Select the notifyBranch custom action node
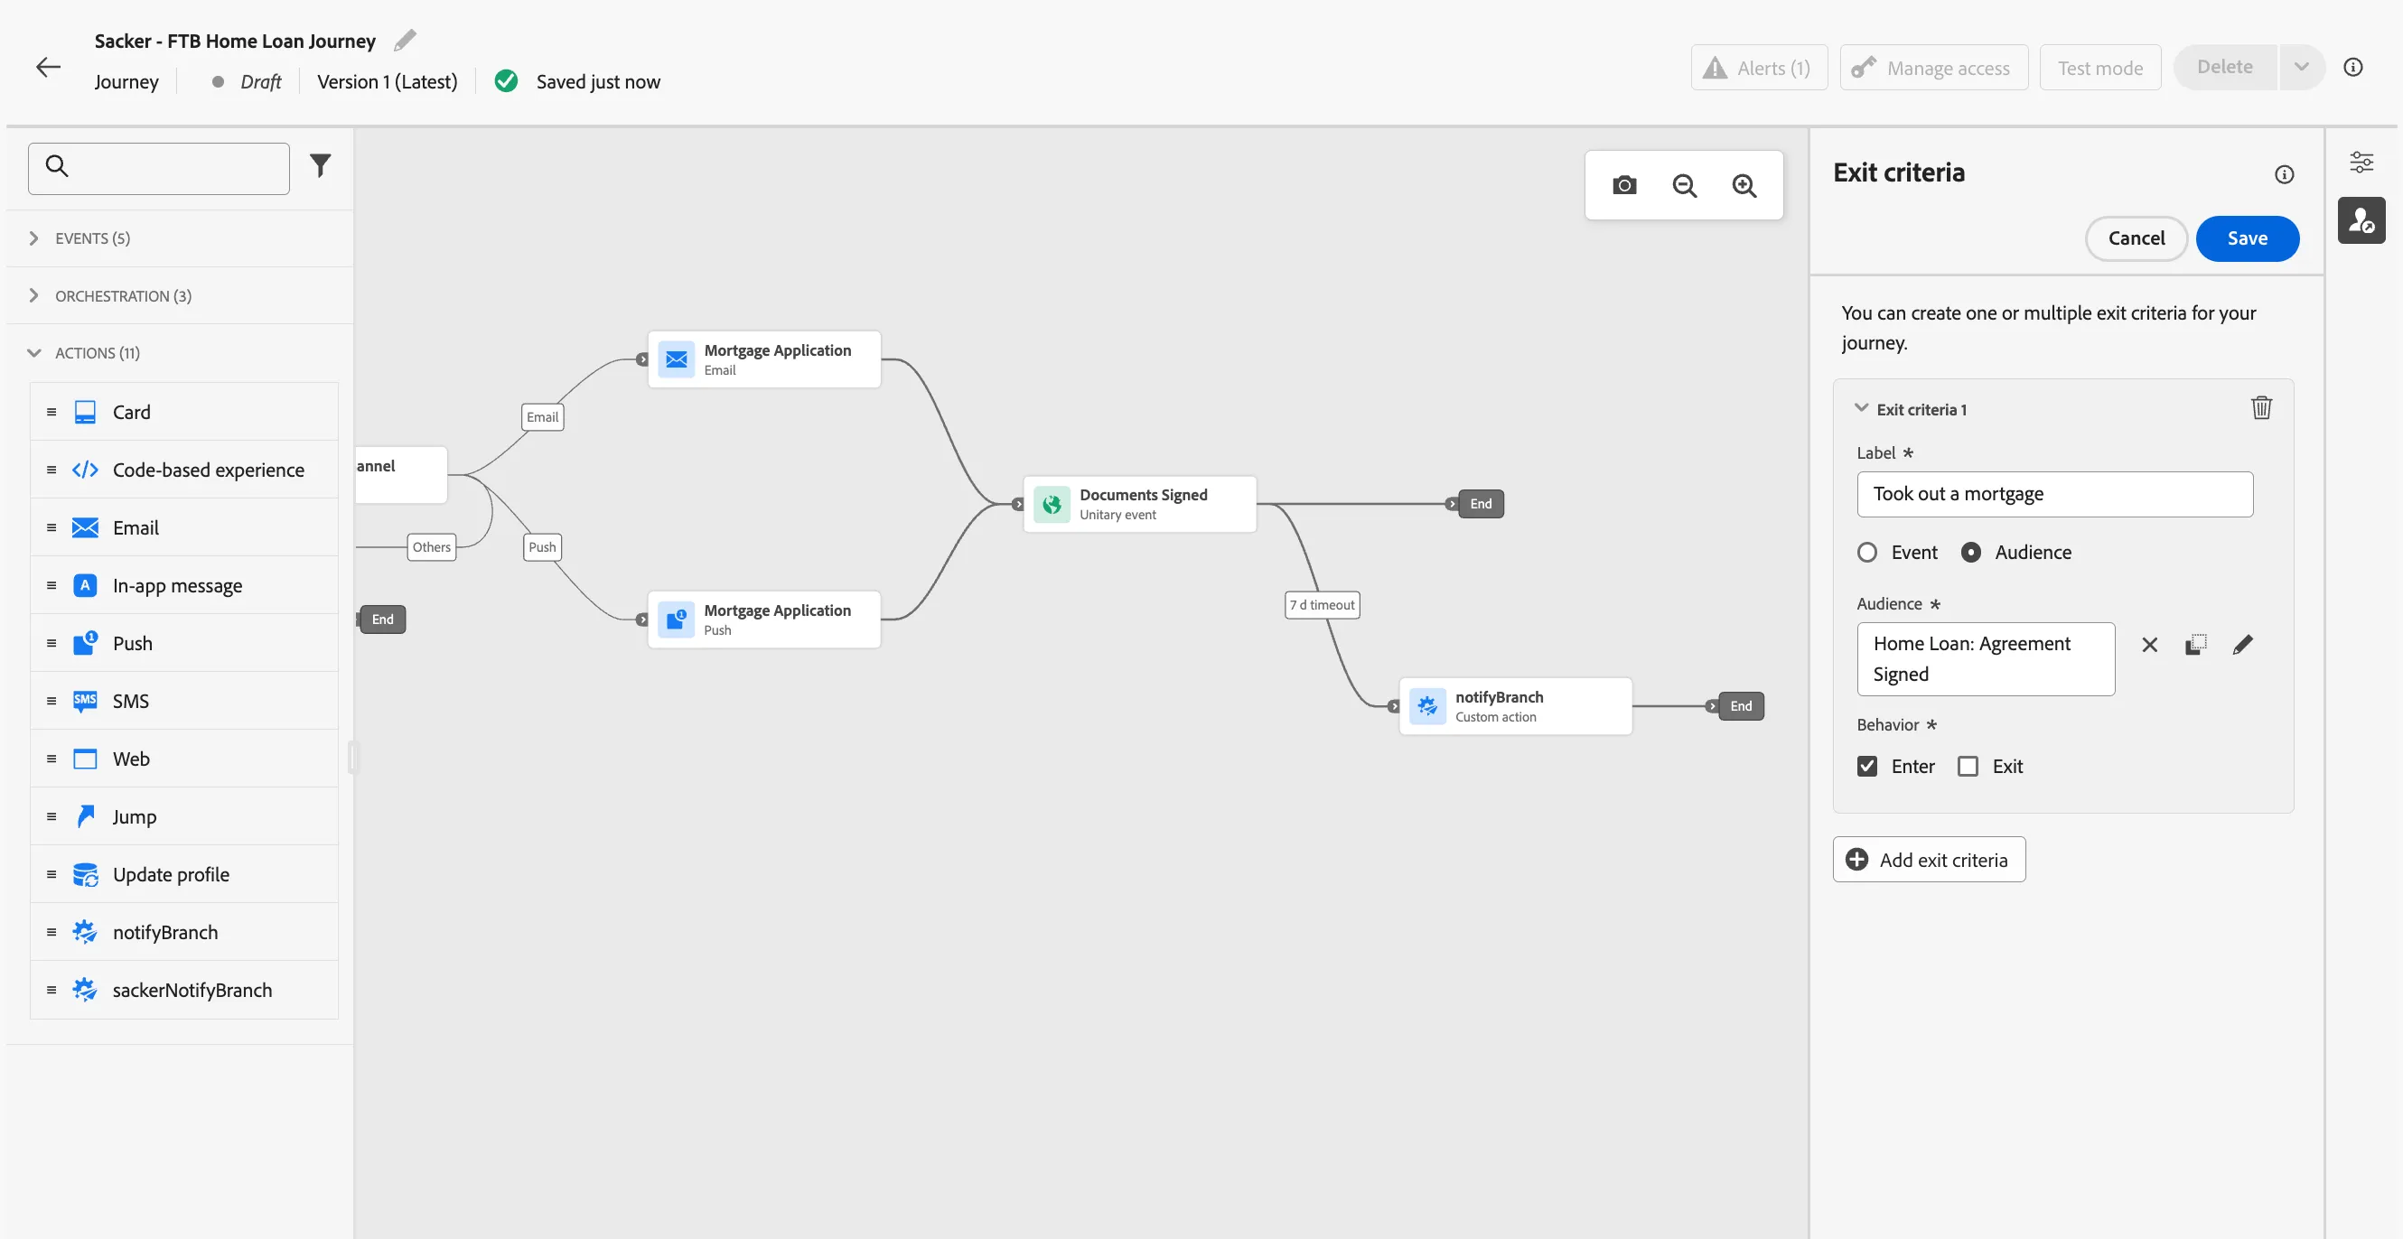Screen dimensions: 2403x1239 [1515, 707]
